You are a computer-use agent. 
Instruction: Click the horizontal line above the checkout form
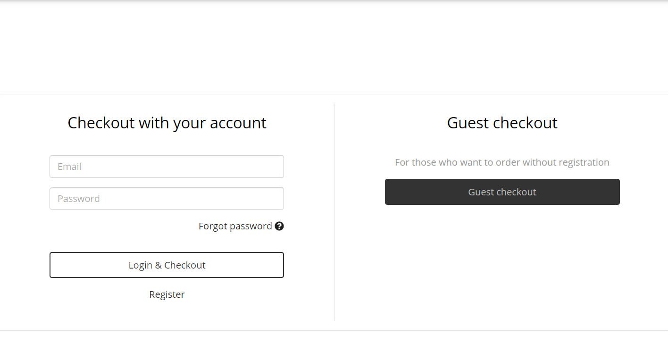point(334,94)
